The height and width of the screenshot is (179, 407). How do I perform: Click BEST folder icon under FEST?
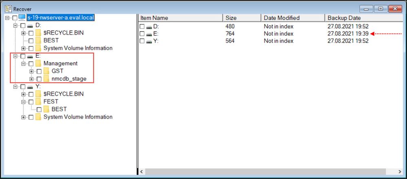tap(46, 109)
